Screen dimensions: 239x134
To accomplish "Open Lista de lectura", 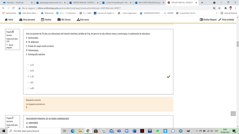I will tap(229, 13).
